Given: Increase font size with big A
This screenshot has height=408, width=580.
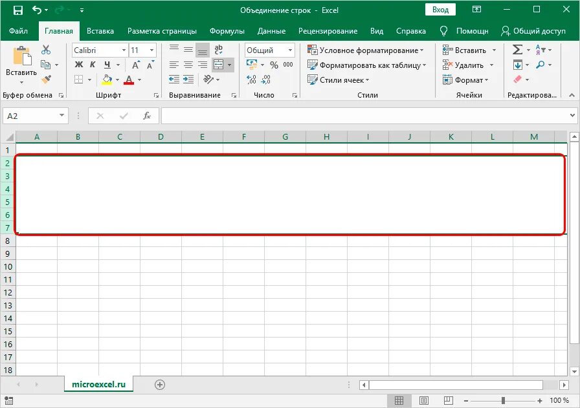Looking at the screenshot, I should tap(136, 65).
